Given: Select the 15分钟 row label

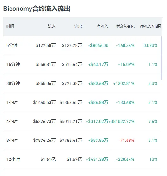Looking at the screenshot, I should pos(13,64).
